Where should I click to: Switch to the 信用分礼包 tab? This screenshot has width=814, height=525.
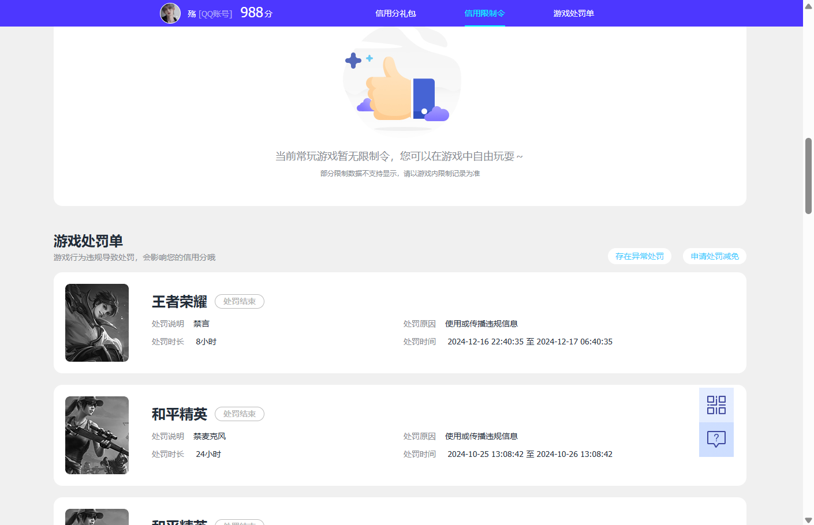point(395,13)
